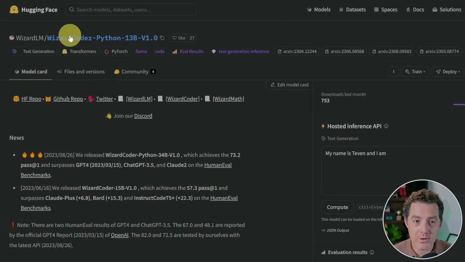
Task: Open the Github Repo link
Action: [x=68, y=99]
